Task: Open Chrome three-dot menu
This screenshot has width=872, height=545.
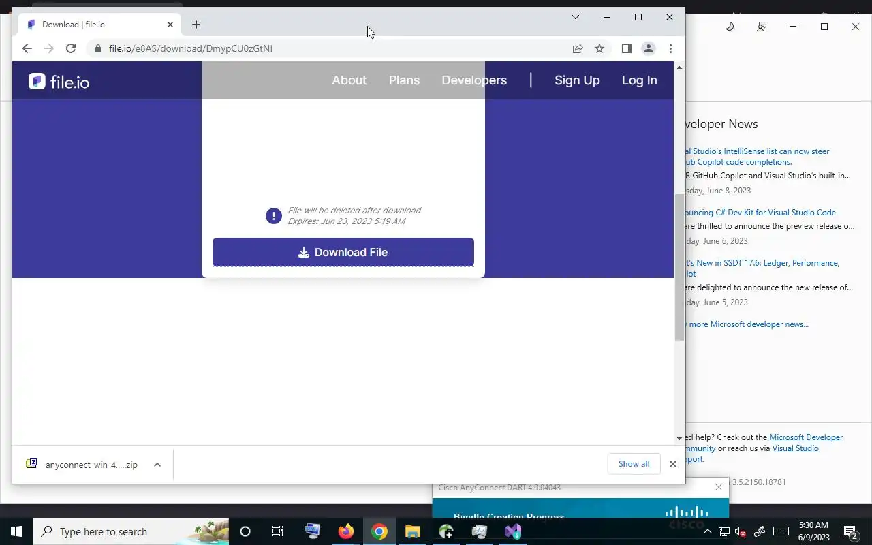Action: click(670, 48)
